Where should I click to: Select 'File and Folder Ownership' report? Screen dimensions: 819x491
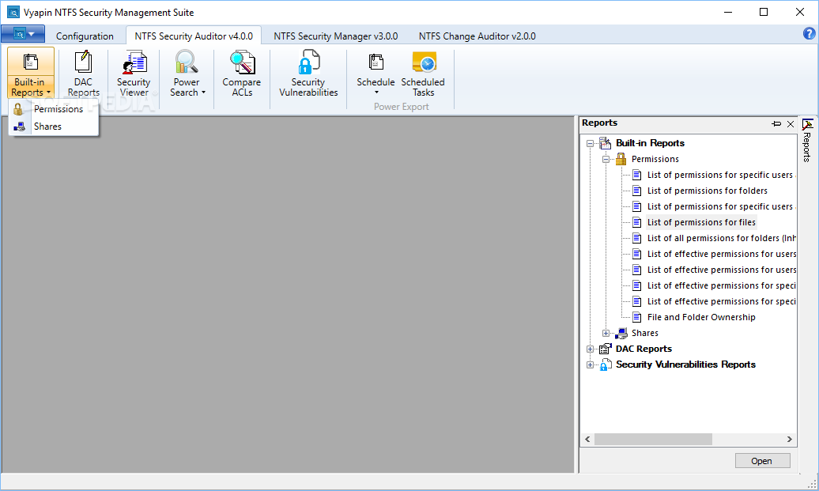pyautogui.click(x=701, y=317)
